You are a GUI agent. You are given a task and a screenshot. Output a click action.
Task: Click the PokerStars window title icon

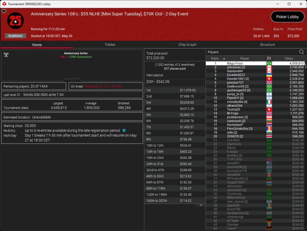tap(4, 4)
